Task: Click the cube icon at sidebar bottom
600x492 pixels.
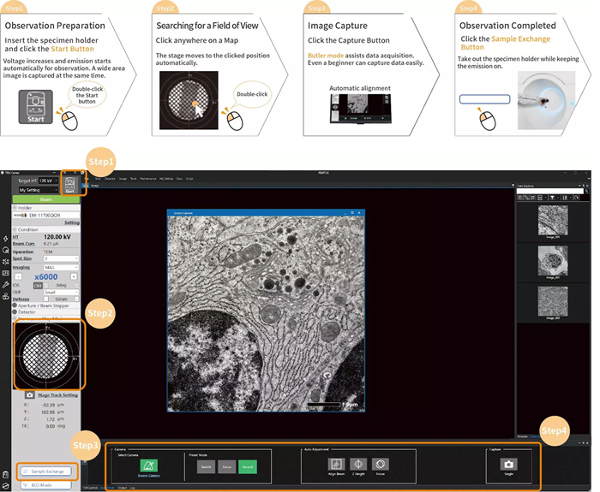Action: 6,486
